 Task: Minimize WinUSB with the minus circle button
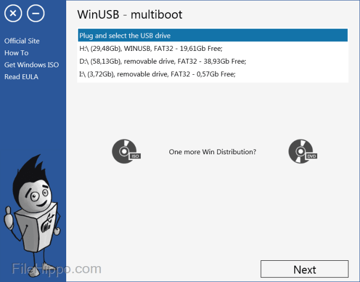pyautogui.click(x=35, y=13)
